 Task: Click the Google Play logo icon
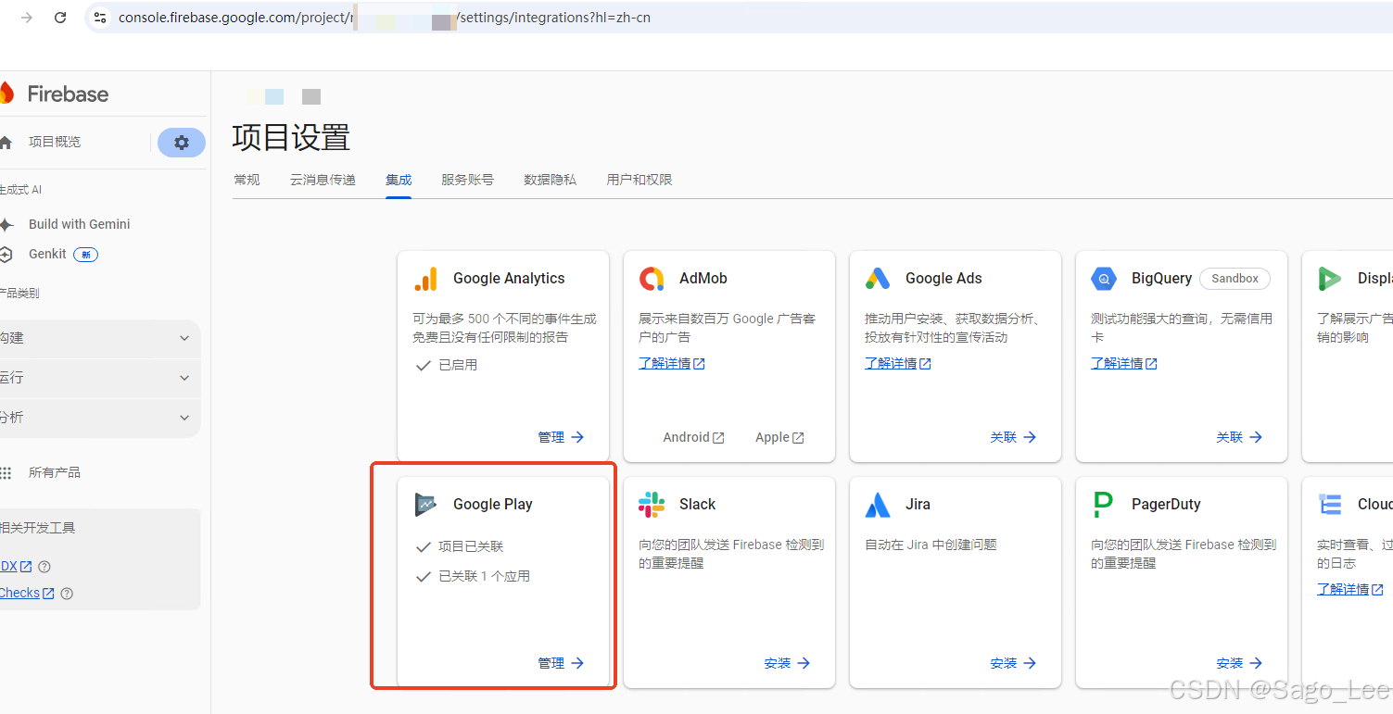click(x=425, y=505)
